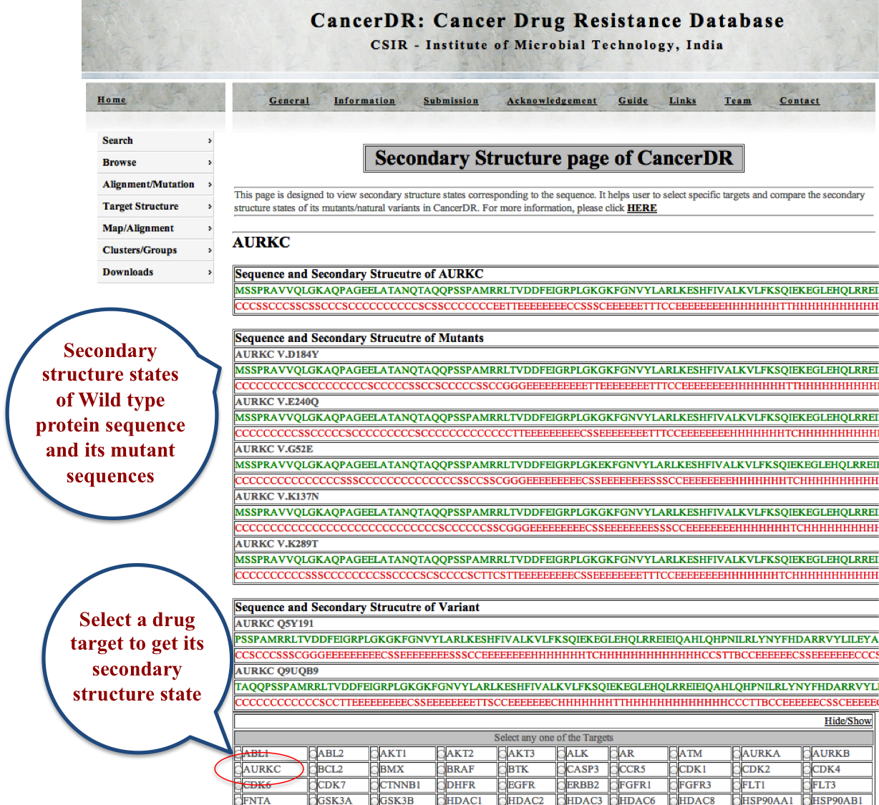The height and width of the screenshot is (805, 879).
Task: Select the BRAF target radio button
Action: tap(441, 769)
